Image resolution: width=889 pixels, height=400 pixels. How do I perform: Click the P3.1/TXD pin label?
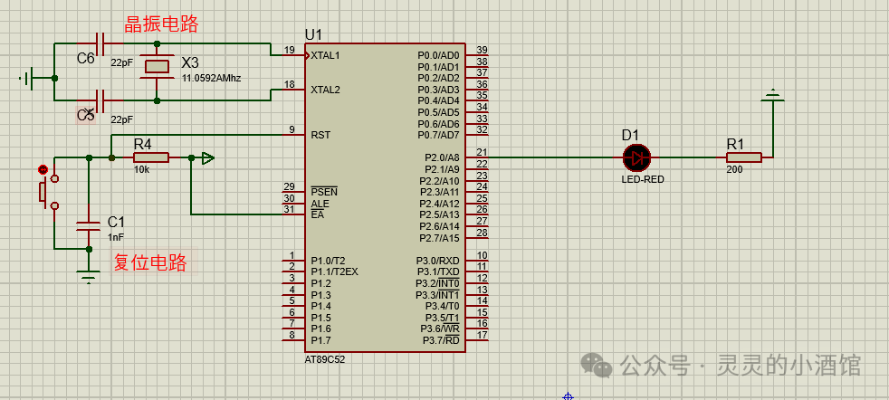(439, 271)
